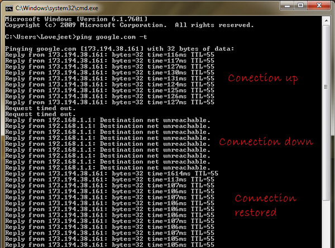This screenshot has height=248, width=335.
Task: Maximize the cmd.exe window
Action: pyautogui.click(x=301, y=6)
